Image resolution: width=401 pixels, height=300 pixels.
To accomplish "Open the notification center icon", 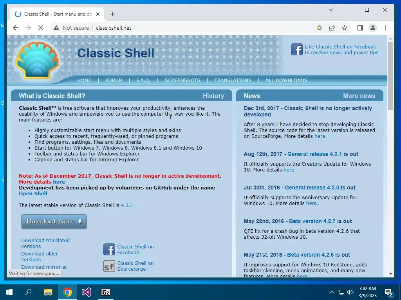I will point(389,293).
